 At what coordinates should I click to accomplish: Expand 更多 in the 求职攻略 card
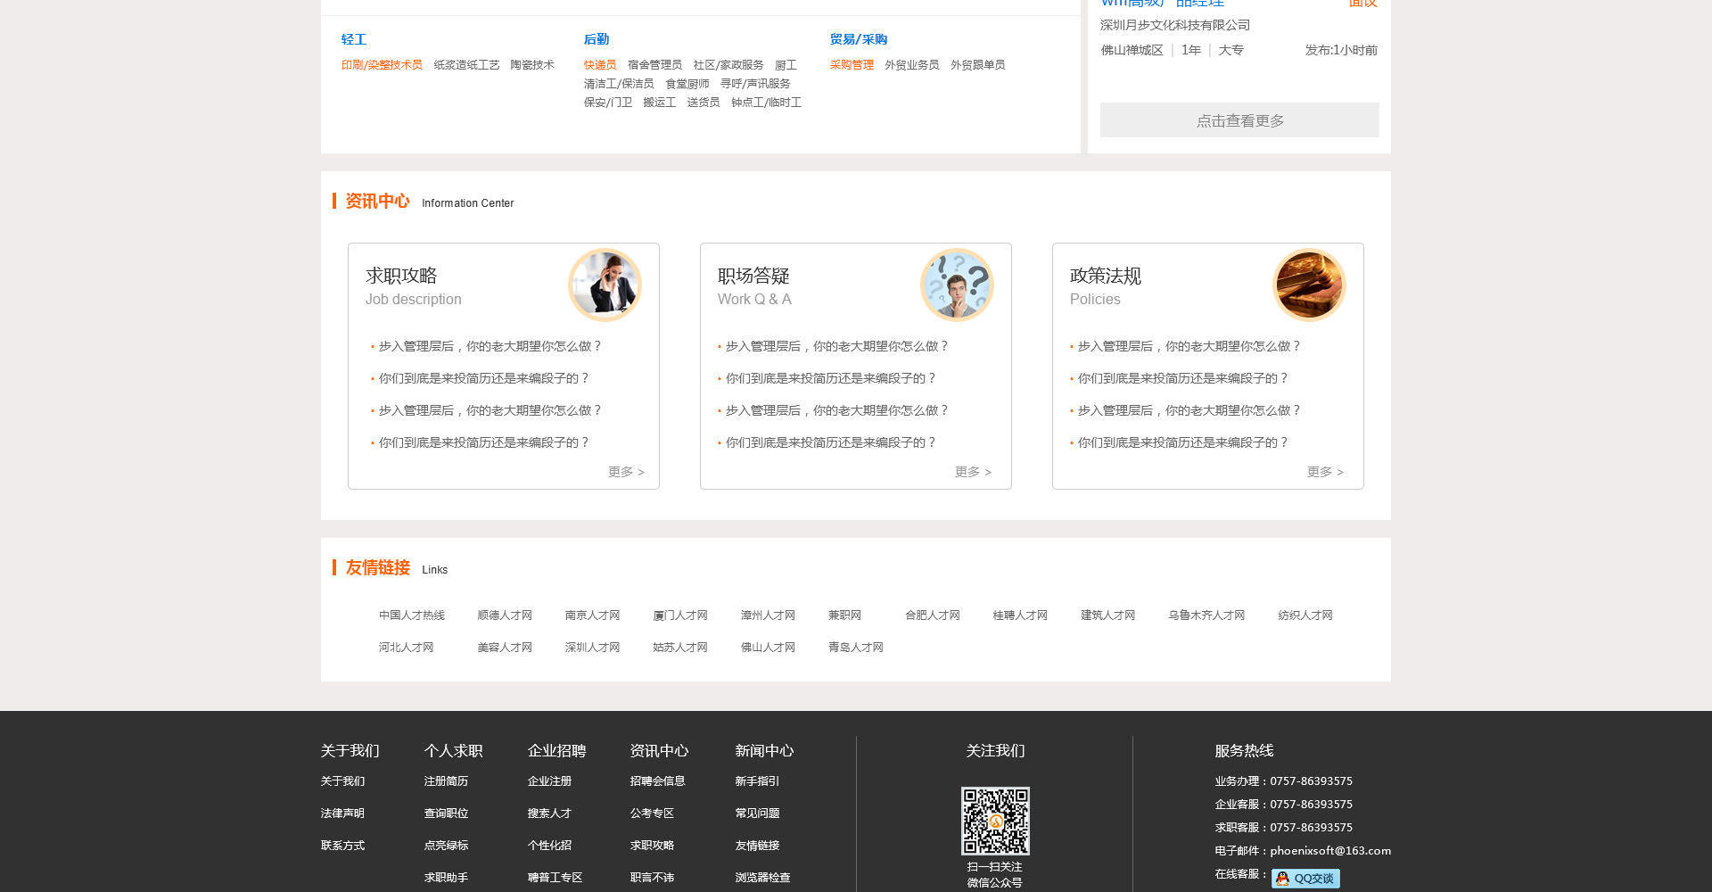pyautogui.click(x=626, y=472)
